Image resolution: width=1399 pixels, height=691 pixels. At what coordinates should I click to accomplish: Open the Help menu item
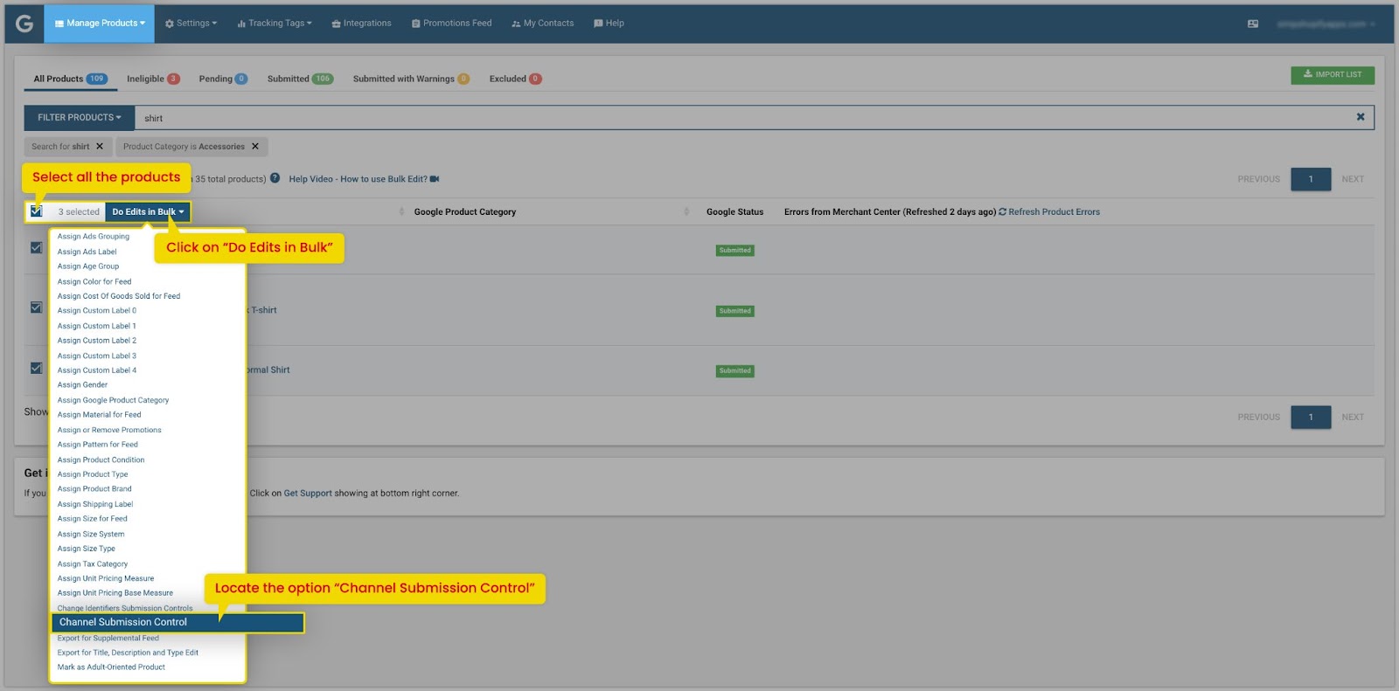click(x=609, y=24)
